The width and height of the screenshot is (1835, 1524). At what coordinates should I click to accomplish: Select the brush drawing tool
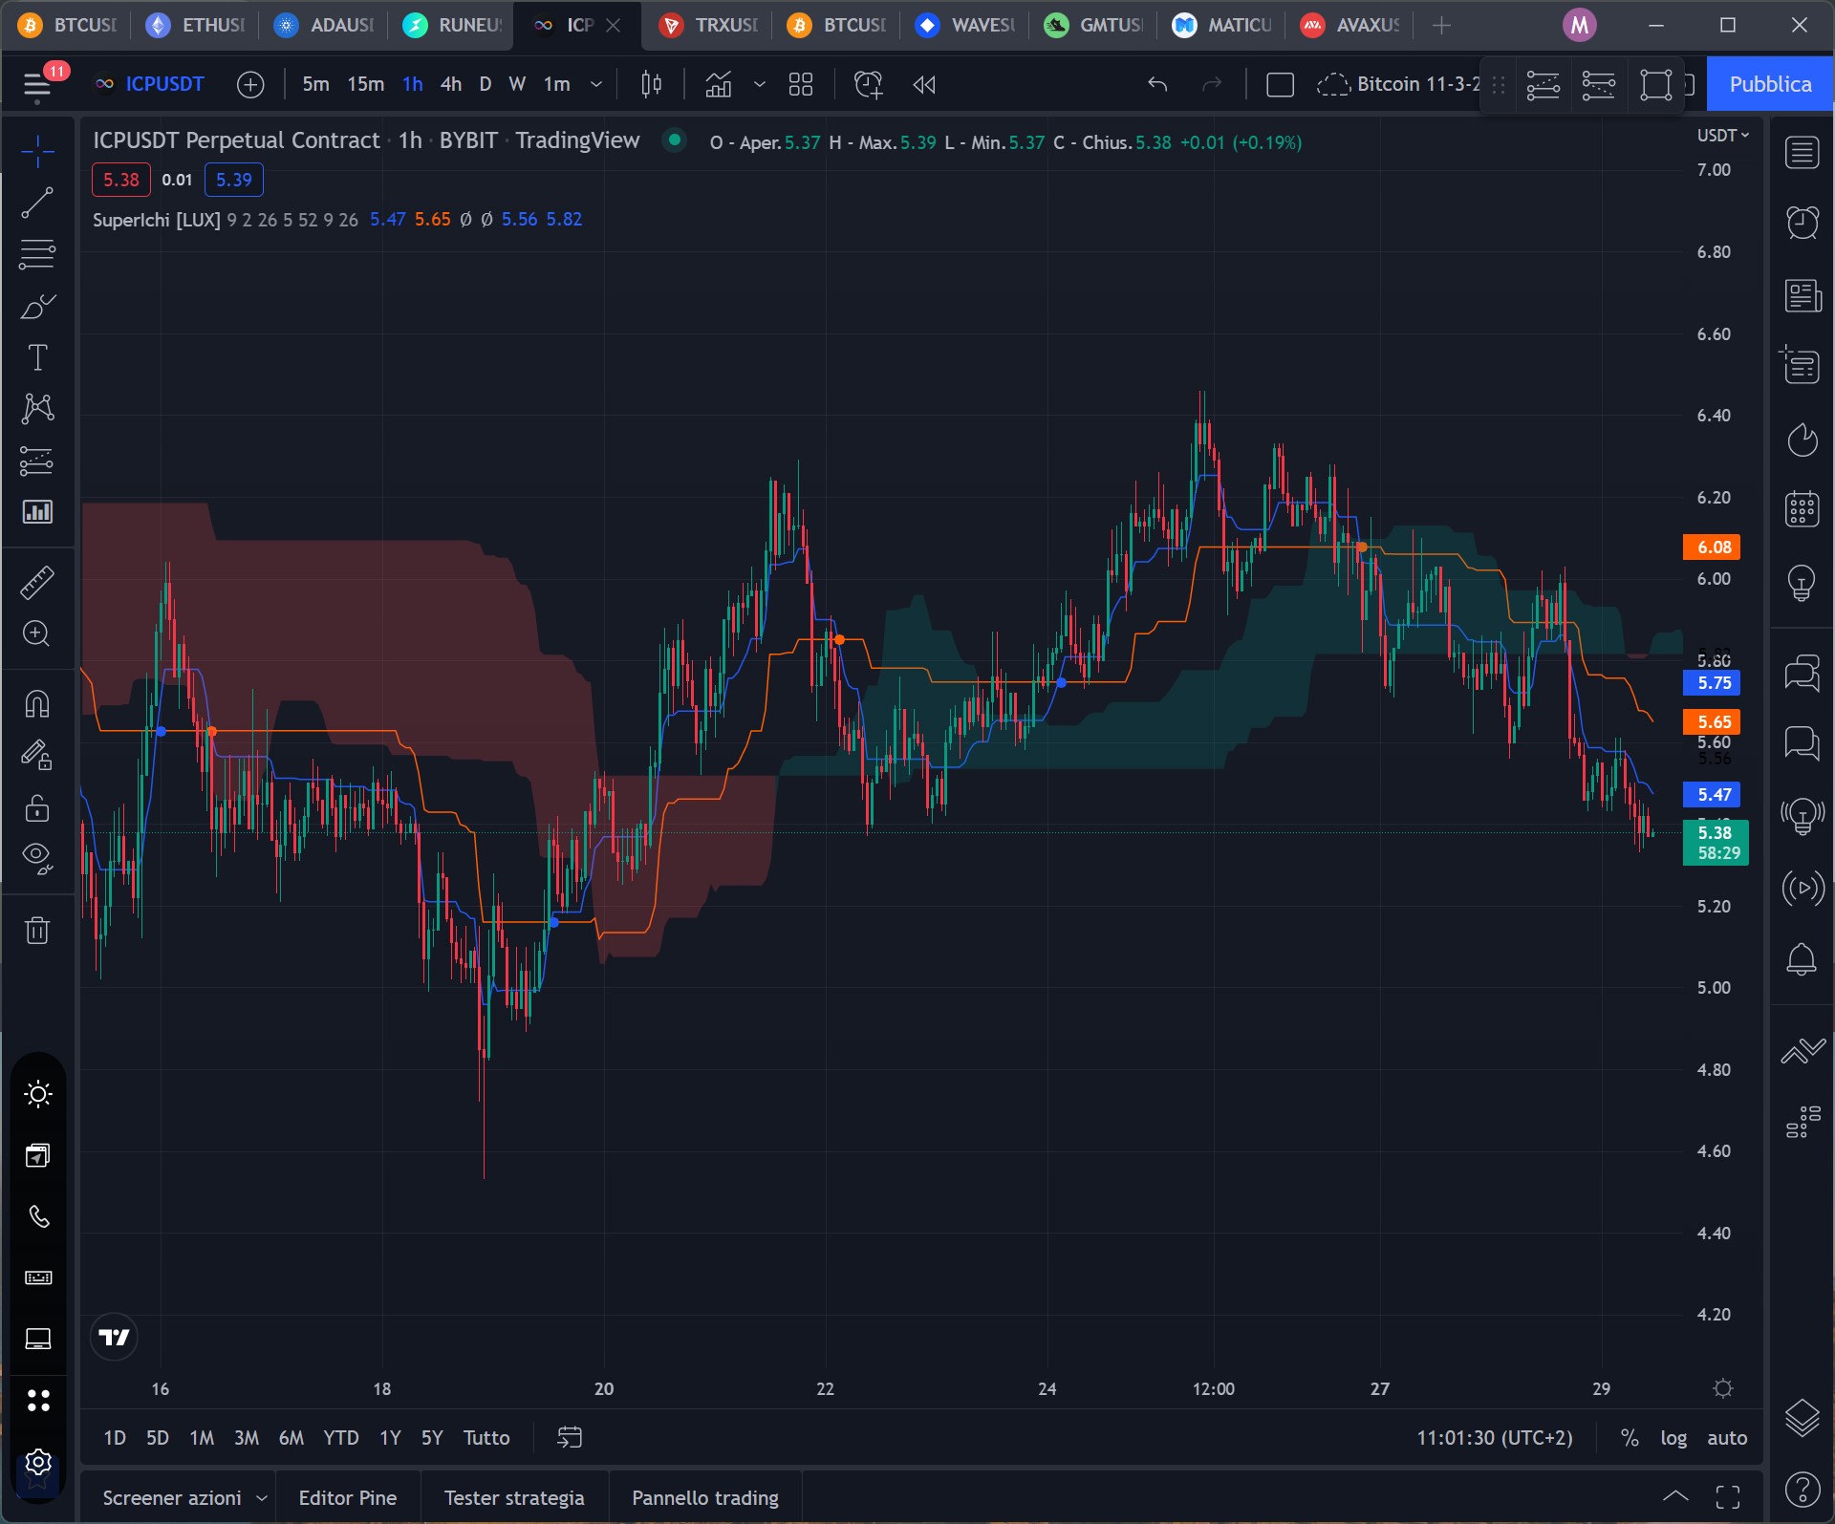tap(37, 307)
